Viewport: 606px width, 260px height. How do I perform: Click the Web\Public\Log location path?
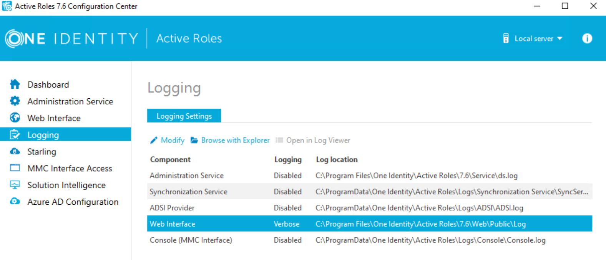420,224
